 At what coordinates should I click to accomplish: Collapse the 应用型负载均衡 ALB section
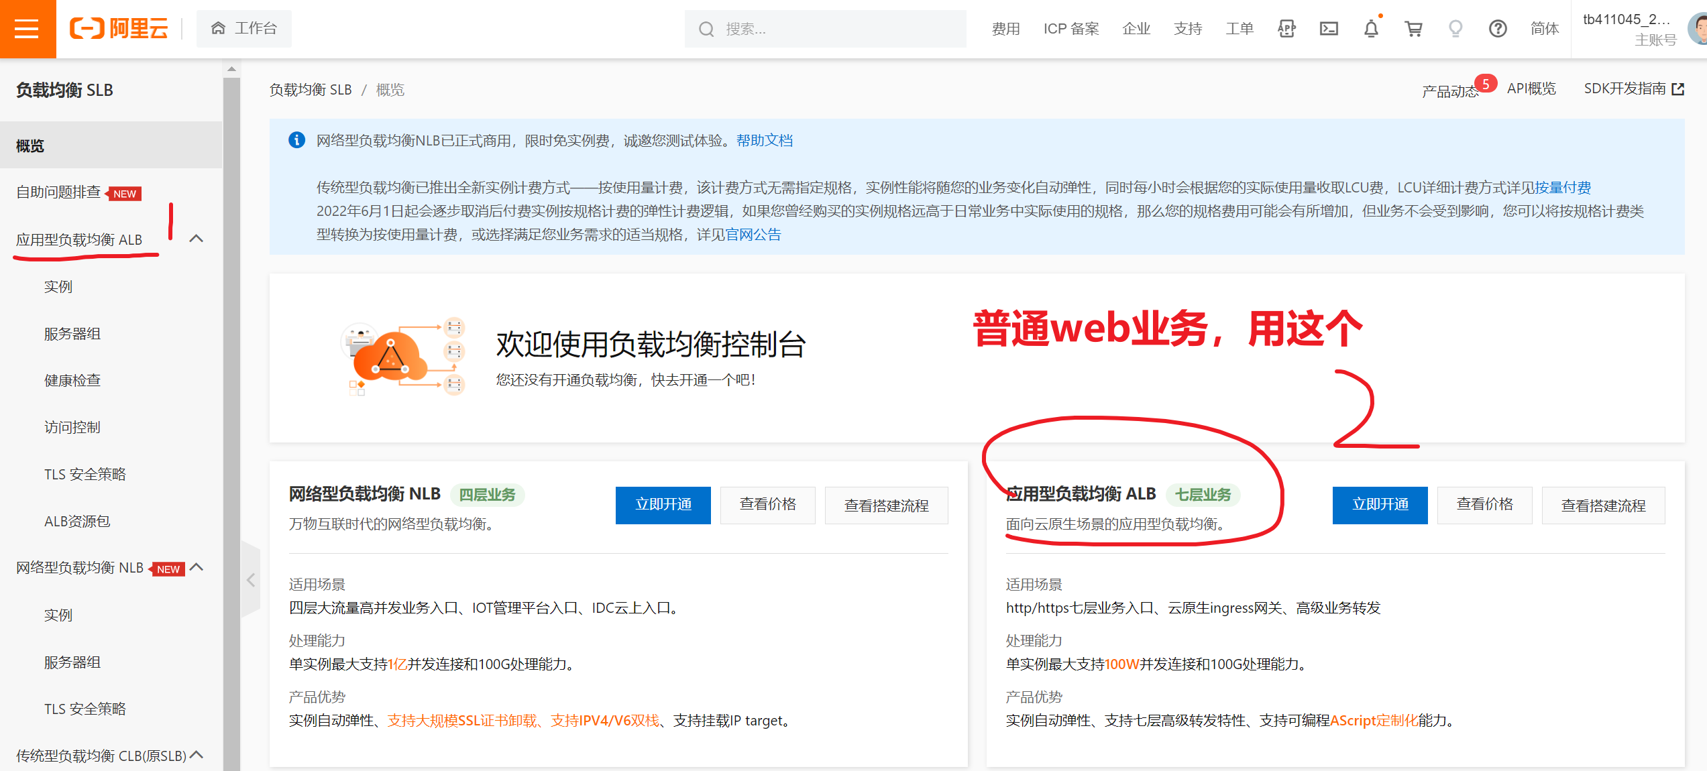pyautogui.click(x=196, y=239)
